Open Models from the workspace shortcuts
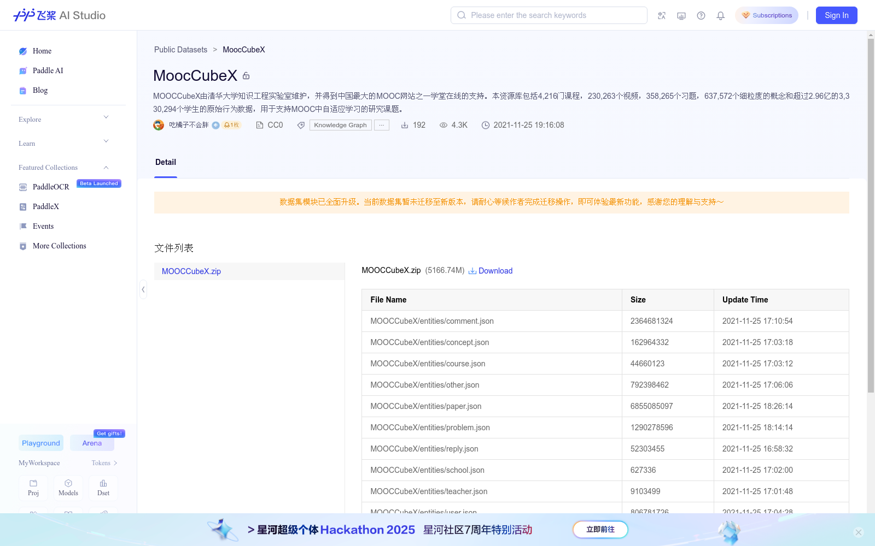The height and width of the screenshot is (546, 875). click(x=68, y=488)
